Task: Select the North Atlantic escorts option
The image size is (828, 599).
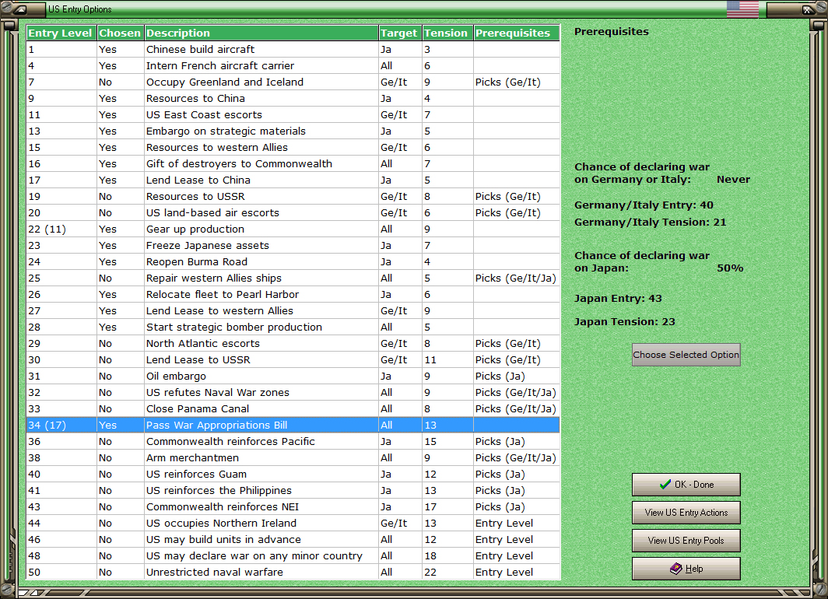Action: (x=293, y=344)
